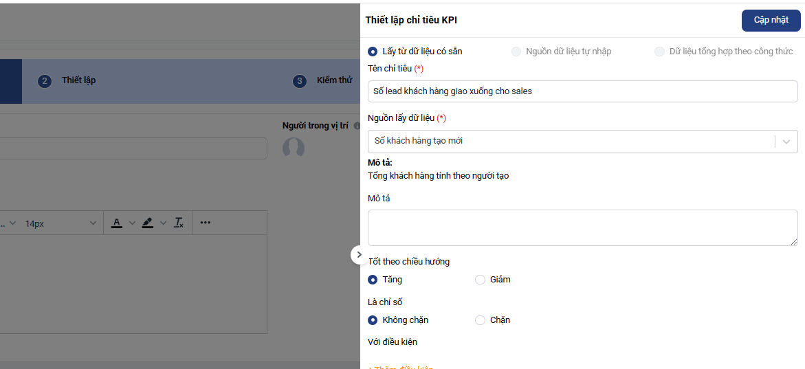Click the info icon beside Người trong vị trí
Image resolution: width=805 pixels, height=369 pixels.
coord(357,126)
